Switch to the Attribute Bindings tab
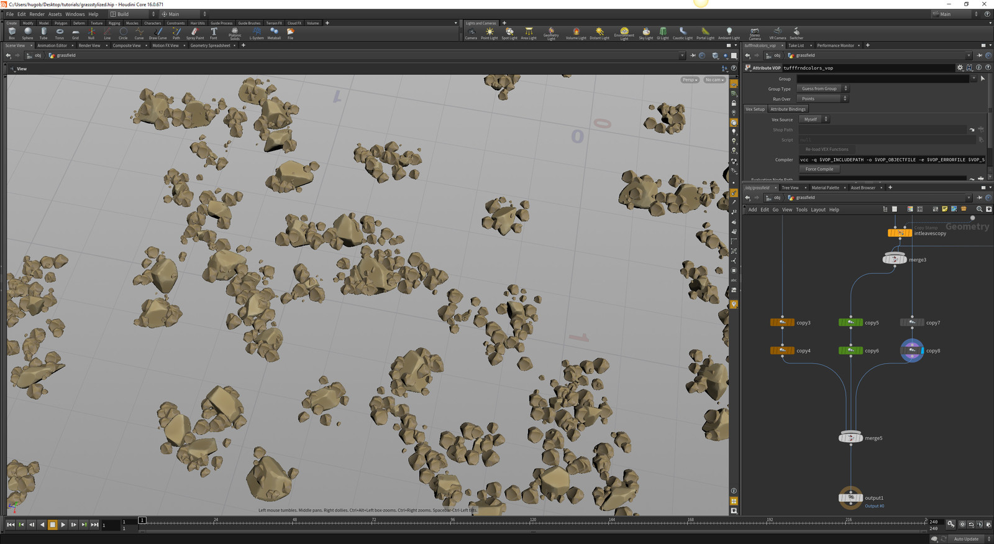The width and height of the screenshot is (994, 544). [788, 109]
